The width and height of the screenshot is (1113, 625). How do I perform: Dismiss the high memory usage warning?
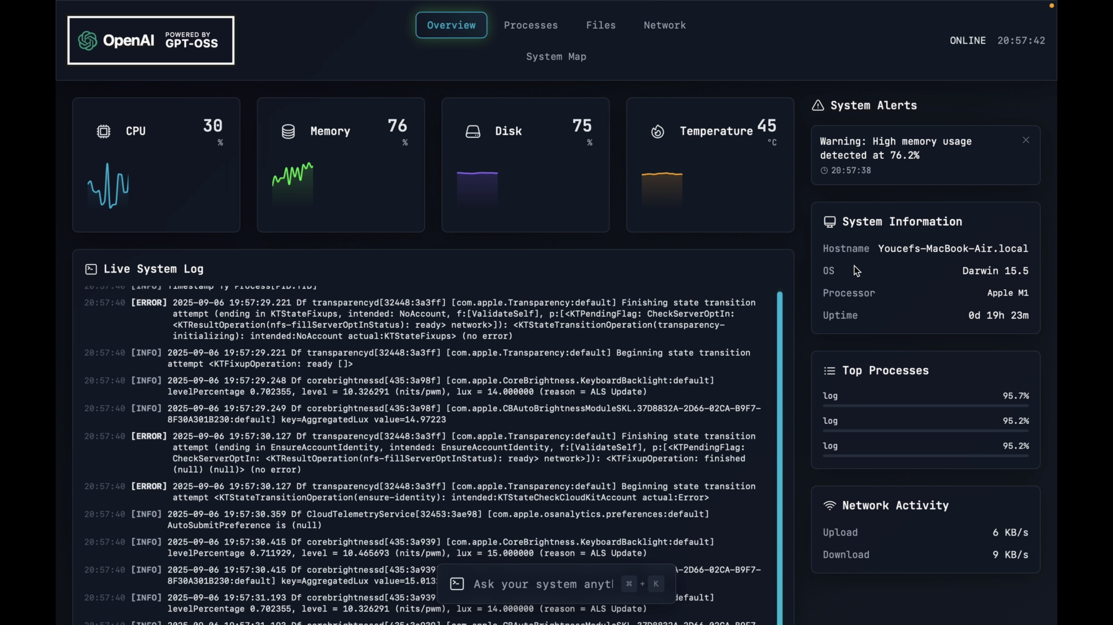point(1026,140)
